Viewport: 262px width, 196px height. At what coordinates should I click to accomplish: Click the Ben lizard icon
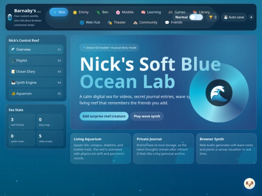point(98,12)
